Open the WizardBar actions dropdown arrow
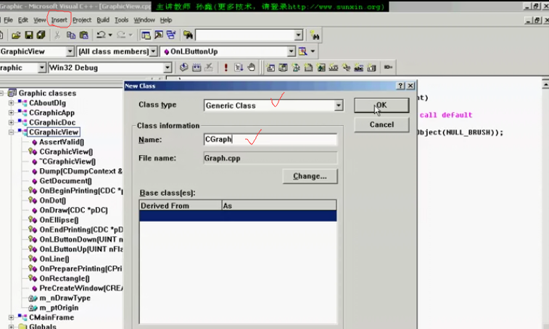Viewport: 549px width, 329px height. coord(313,51)
